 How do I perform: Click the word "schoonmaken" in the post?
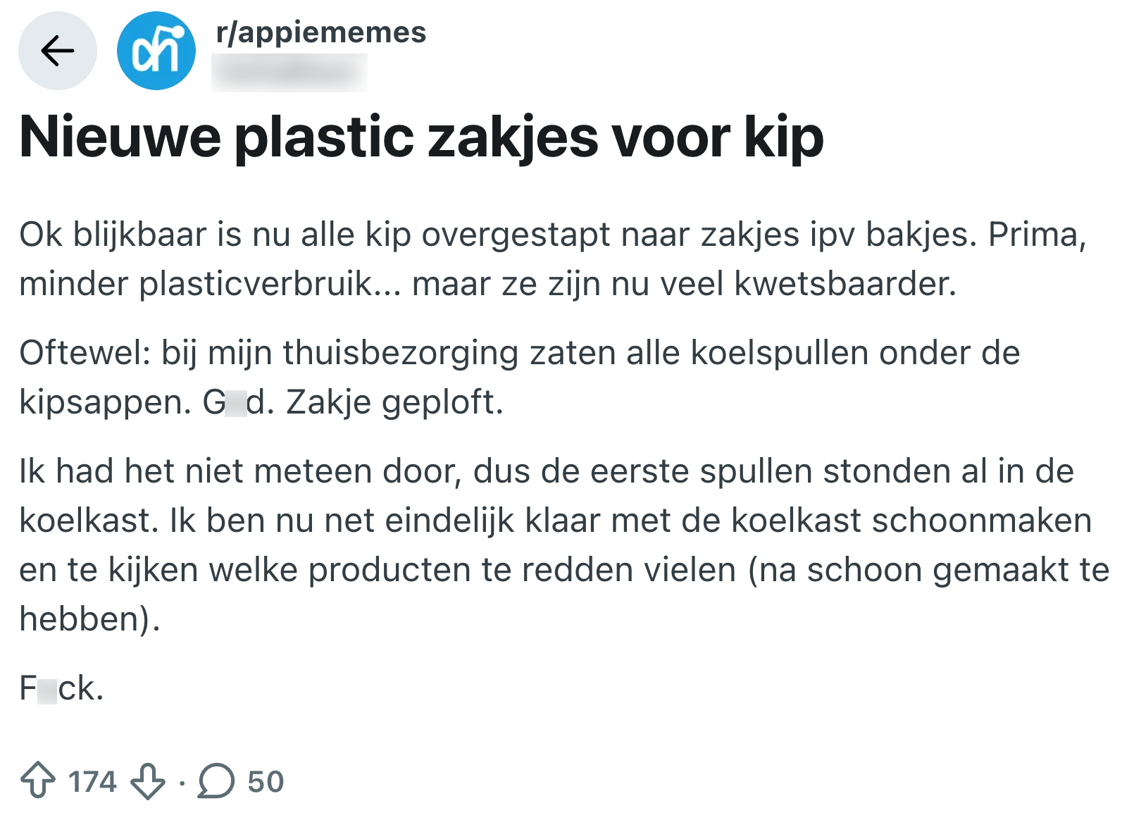[982, 521]
